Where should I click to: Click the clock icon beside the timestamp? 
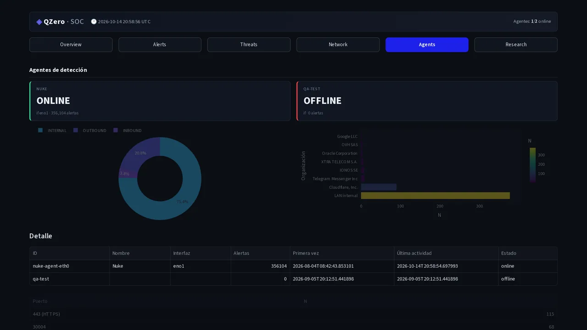pos(94,22)
